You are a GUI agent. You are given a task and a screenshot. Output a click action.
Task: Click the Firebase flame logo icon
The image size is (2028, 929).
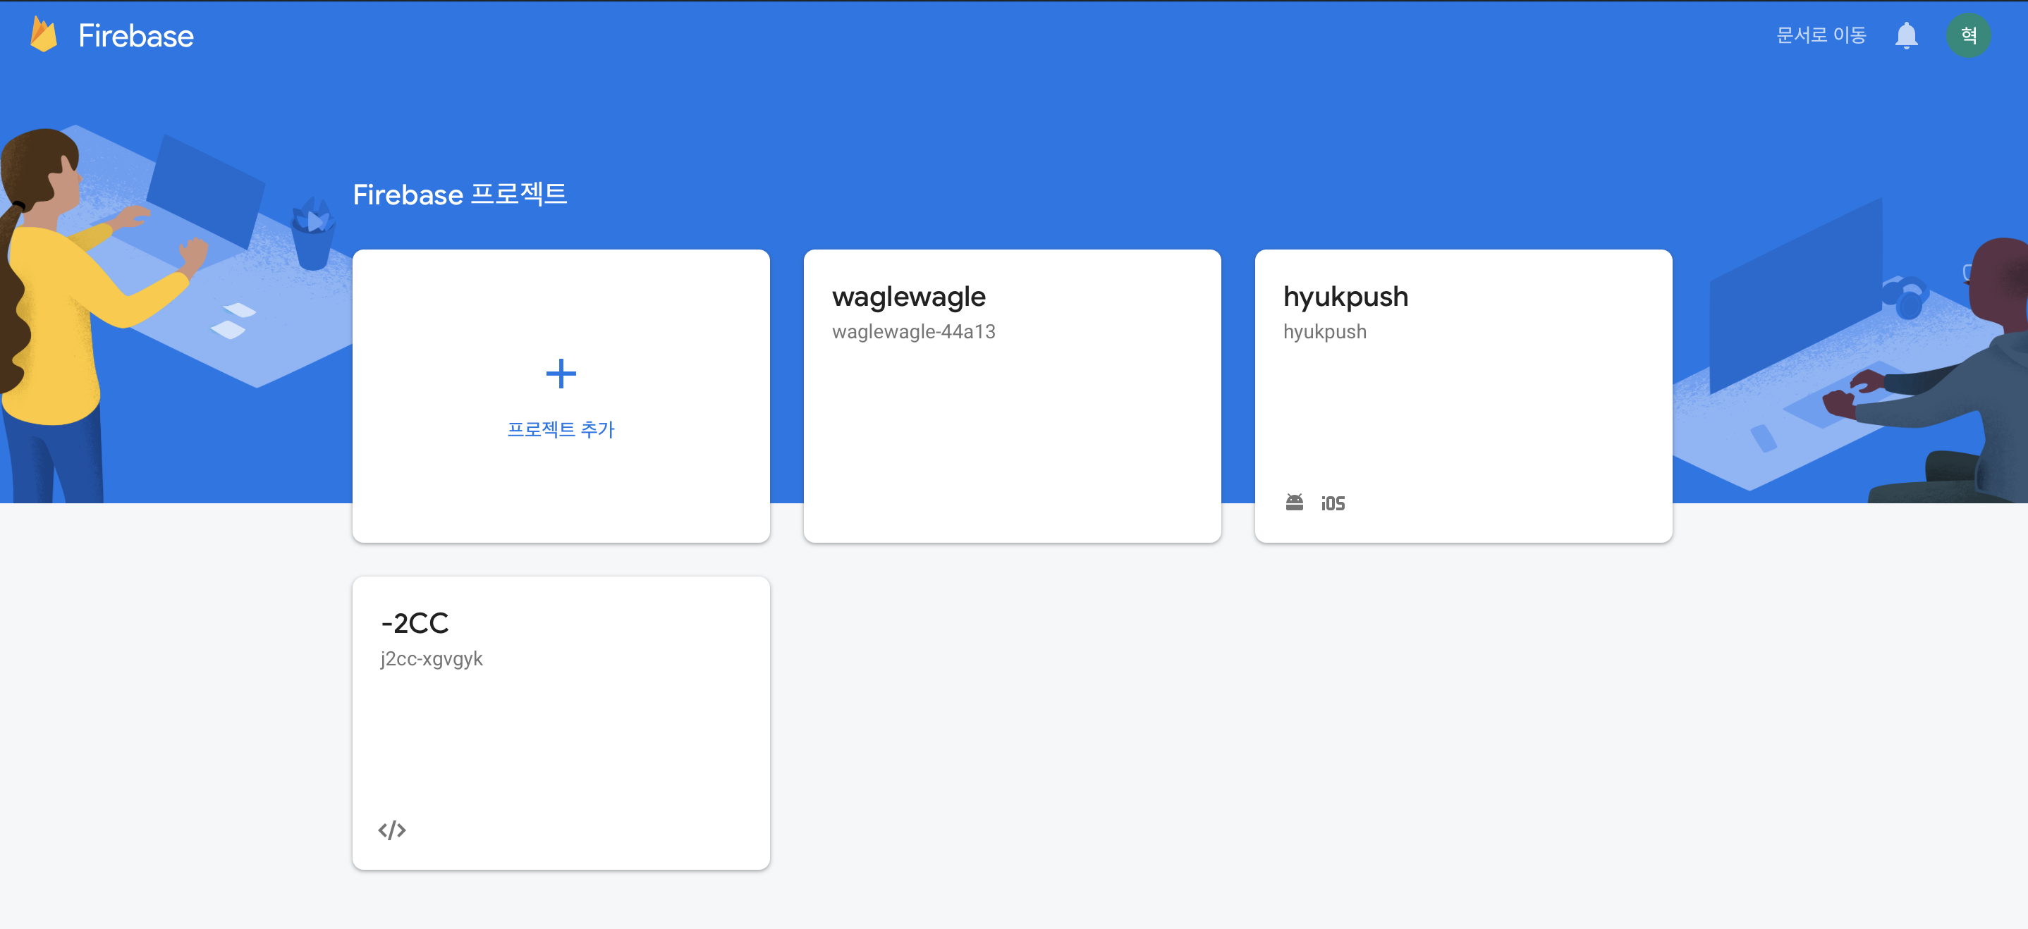point(44,35)
